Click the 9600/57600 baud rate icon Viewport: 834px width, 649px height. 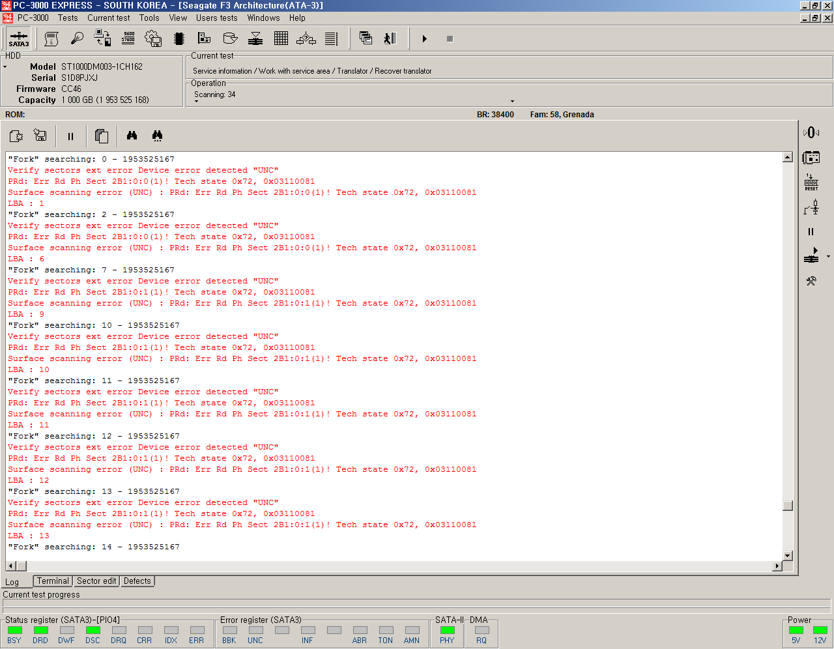pos(128,38)
